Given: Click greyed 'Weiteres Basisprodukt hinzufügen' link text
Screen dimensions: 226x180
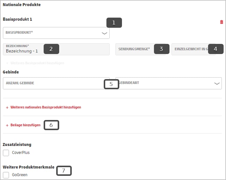Looking at the screenshot, I should tap(37, 63).
